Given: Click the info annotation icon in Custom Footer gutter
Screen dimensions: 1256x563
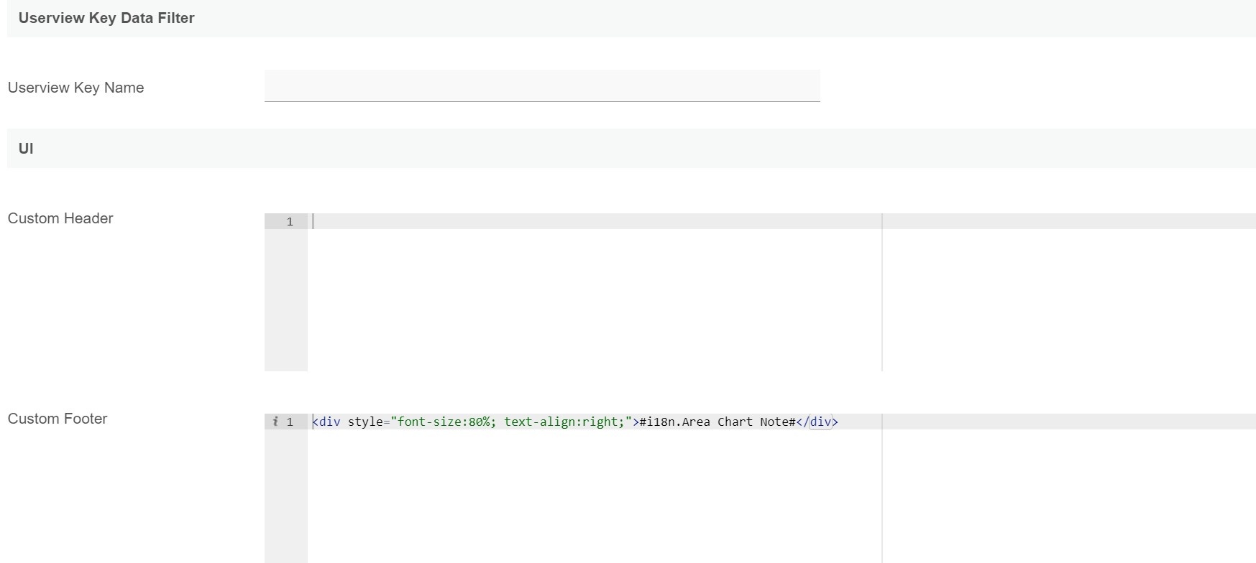Looking at the screenshot, I should (275, 422).
